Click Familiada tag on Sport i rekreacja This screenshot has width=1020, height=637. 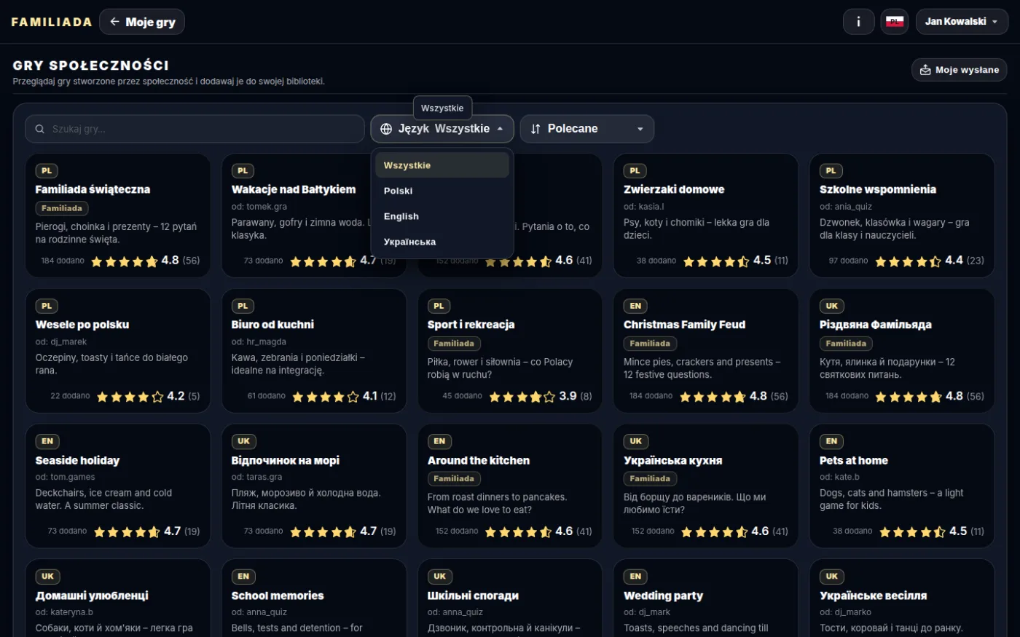point(453,344)
